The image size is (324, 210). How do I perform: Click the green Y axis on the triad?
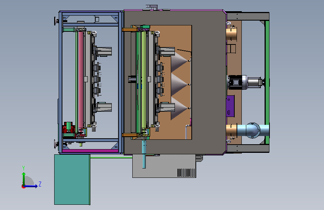24,179
